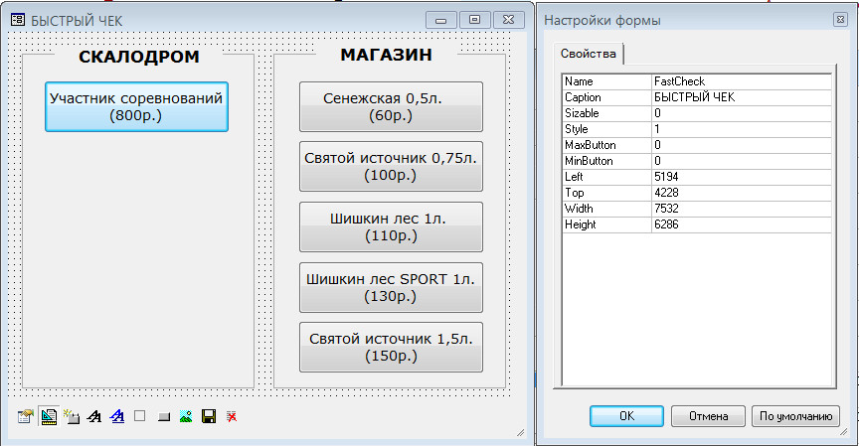Close the БЫСТРЫЙ ЧЕК window
This screenshot has width=859, height=446.
509,20
